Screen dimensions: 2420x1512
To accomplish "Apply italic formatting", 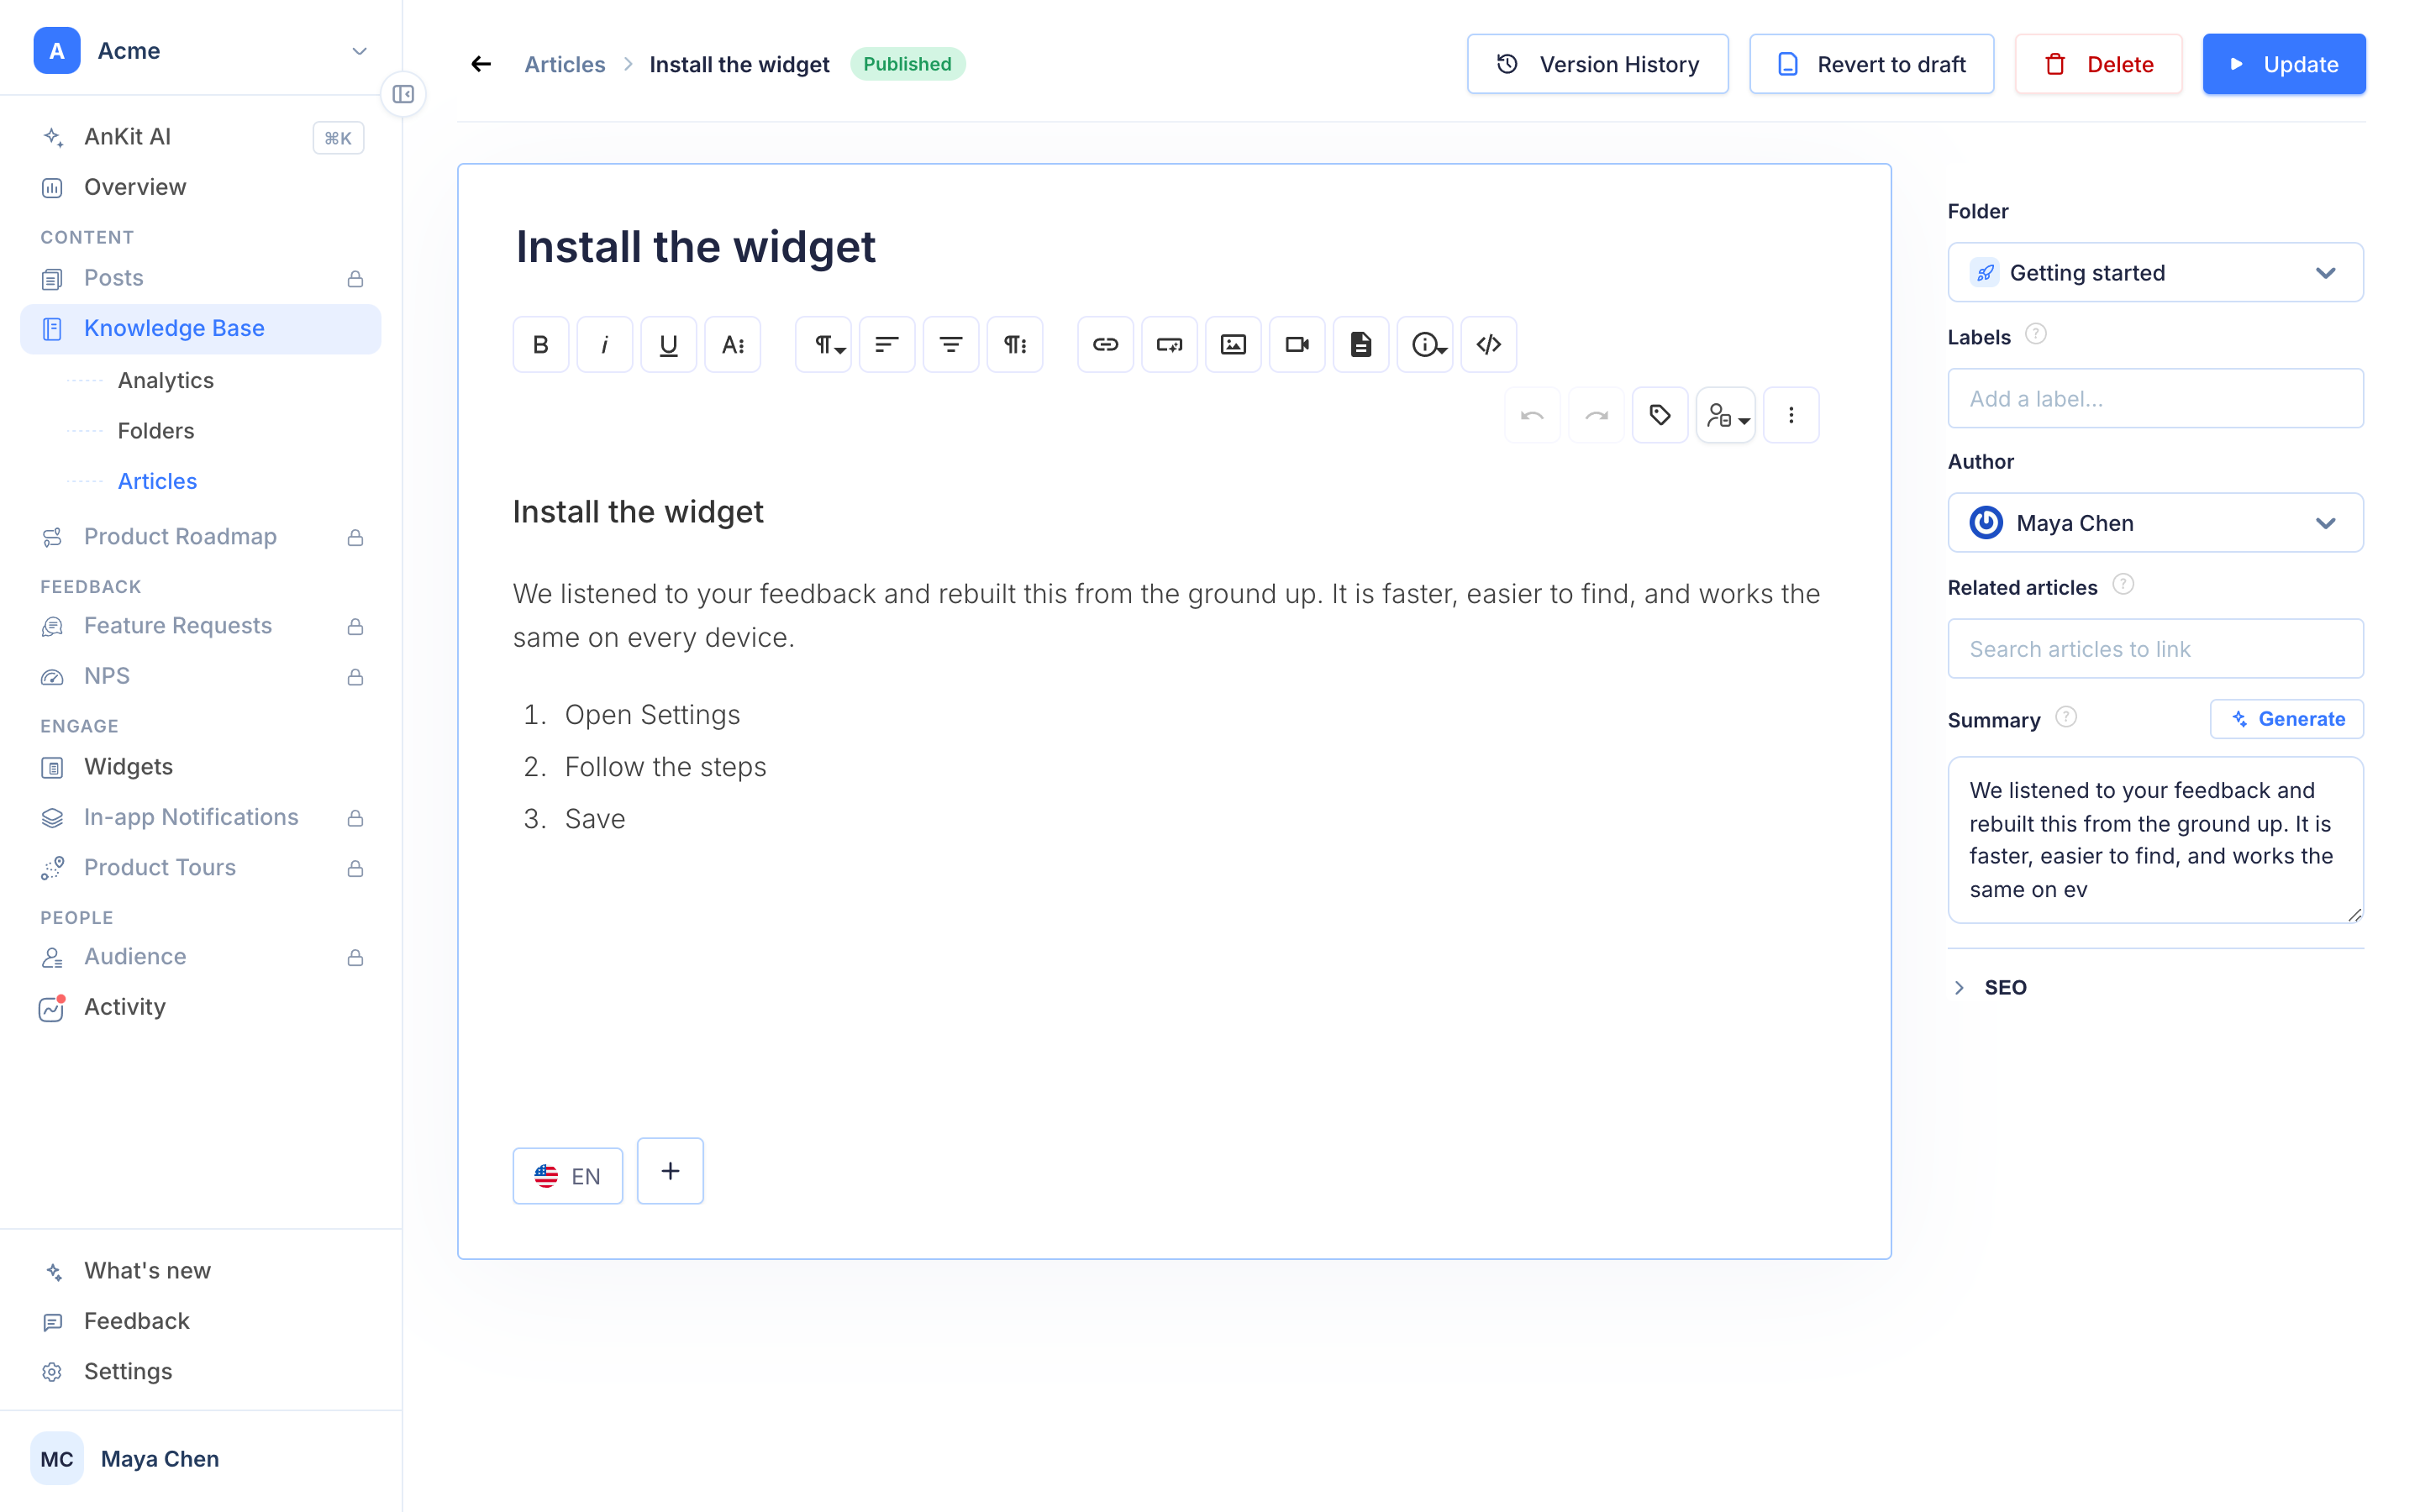I will point(604,344).
